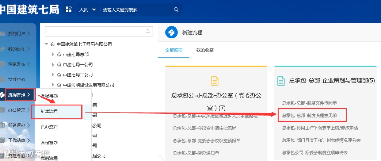381x161 pixels.
Task: Click the 流程管理 sidebar icon
Action: [x=2, y=95]
